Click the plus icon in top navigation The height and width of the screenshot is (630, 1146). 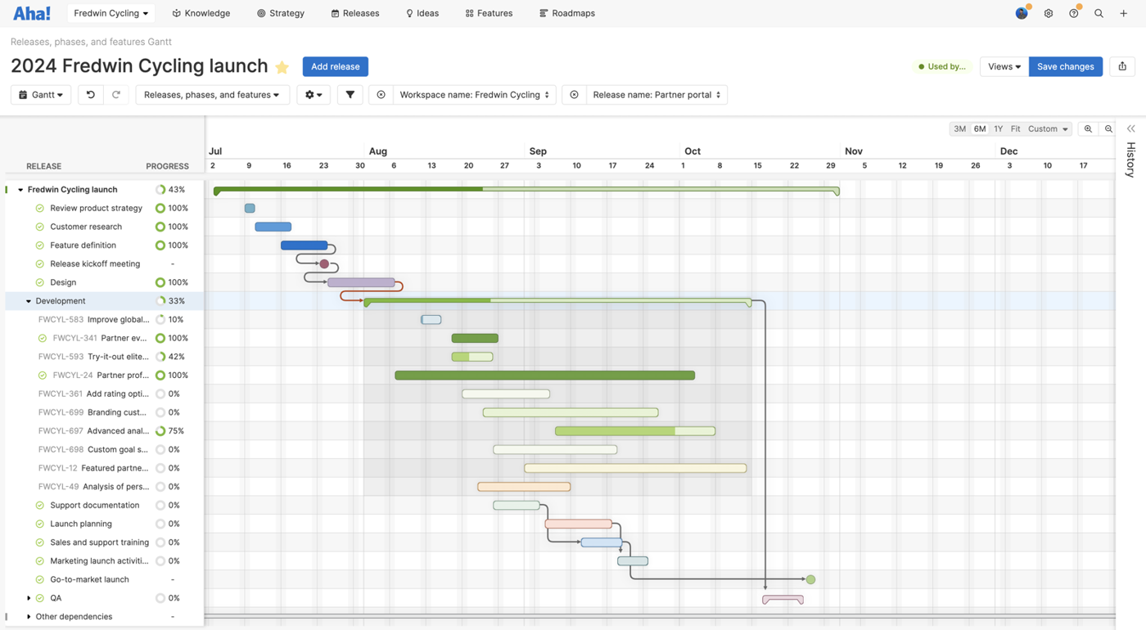pyautogui.click(x=1124, y=13)
